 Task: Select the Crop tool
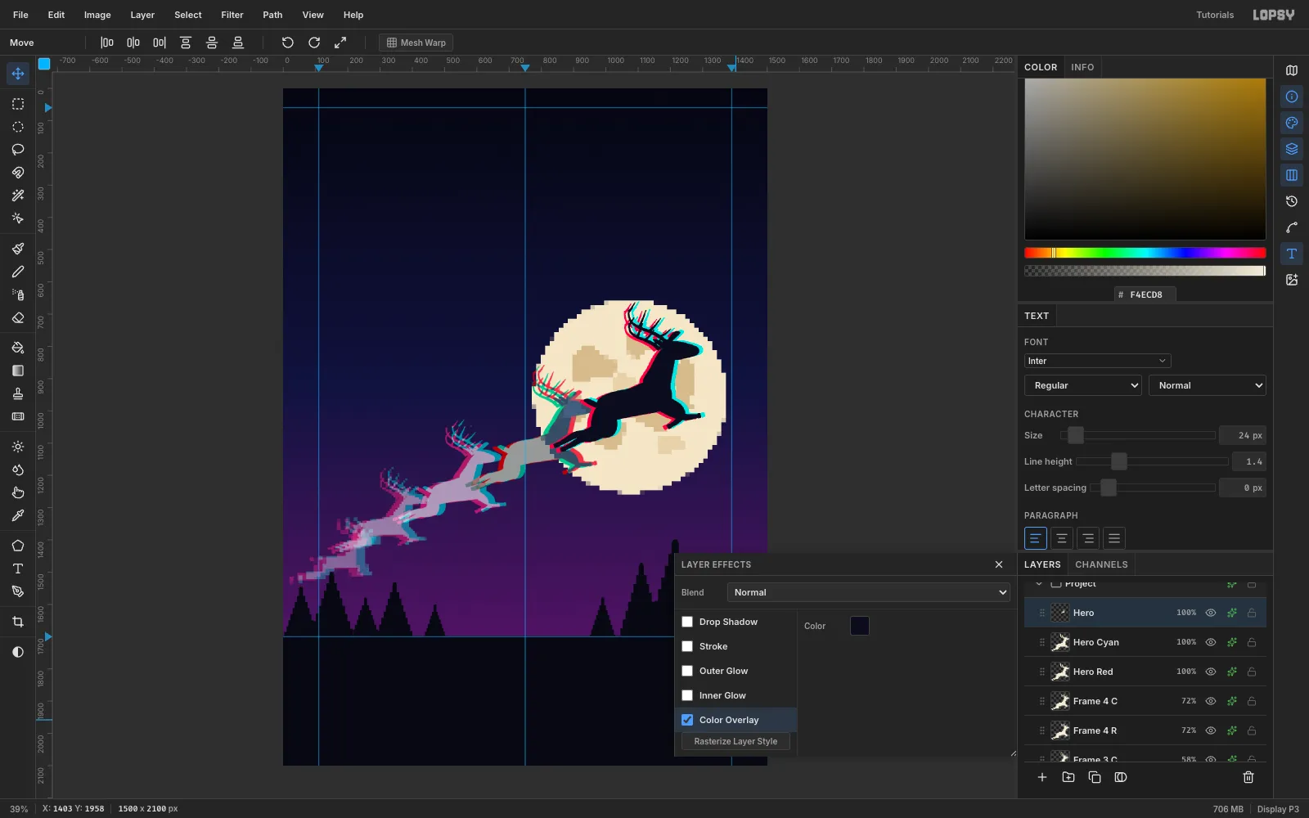coord(18,622)
